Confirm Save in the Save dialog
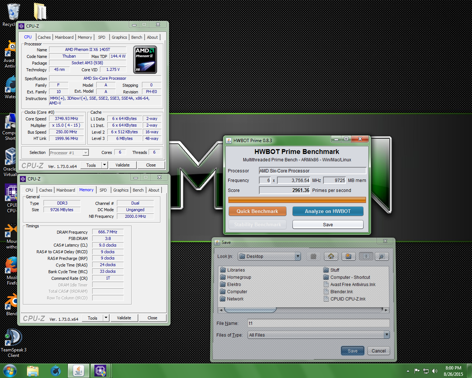The image size is (472, 378). tap(353, 351)
